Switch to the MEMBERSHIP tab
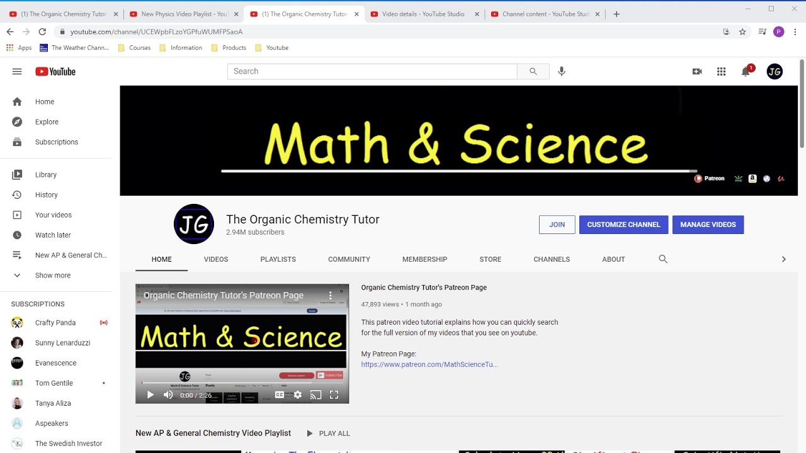Image resolution: width=806 pixels, height=453 pixels. pos(425,259)
